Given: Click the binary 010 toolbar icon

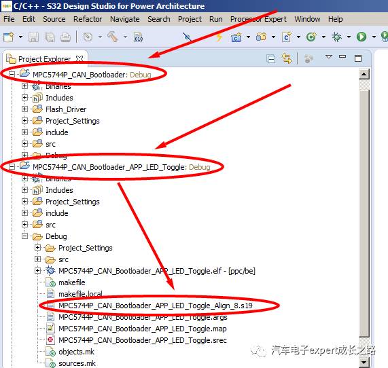Looking at the screenshot, I should coord(139,37).
